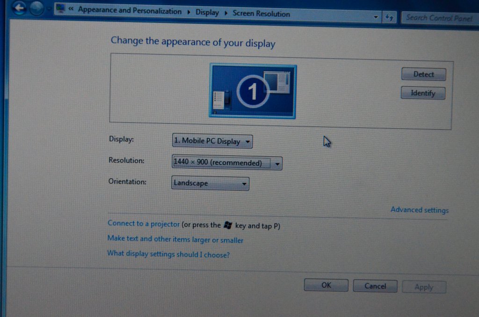Click the Identify button

[423, 93]
